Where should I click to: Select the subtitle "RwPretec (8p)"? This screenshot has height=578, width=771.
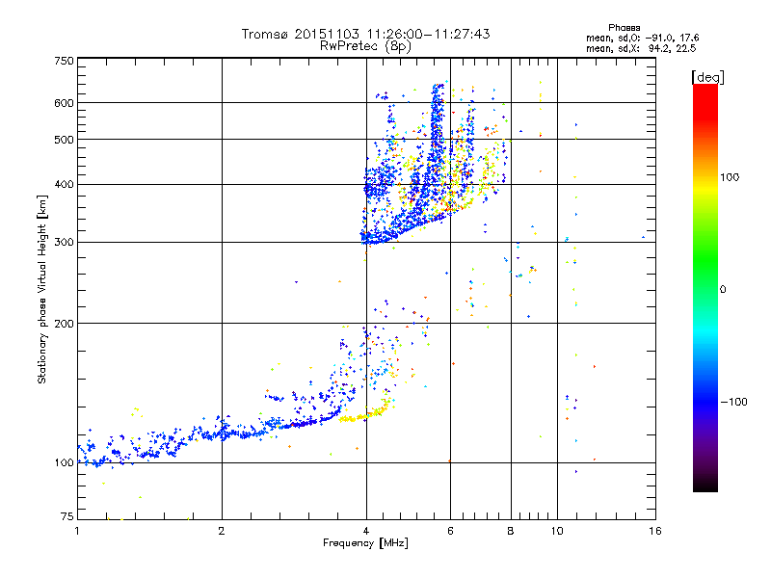coord(365,46)
